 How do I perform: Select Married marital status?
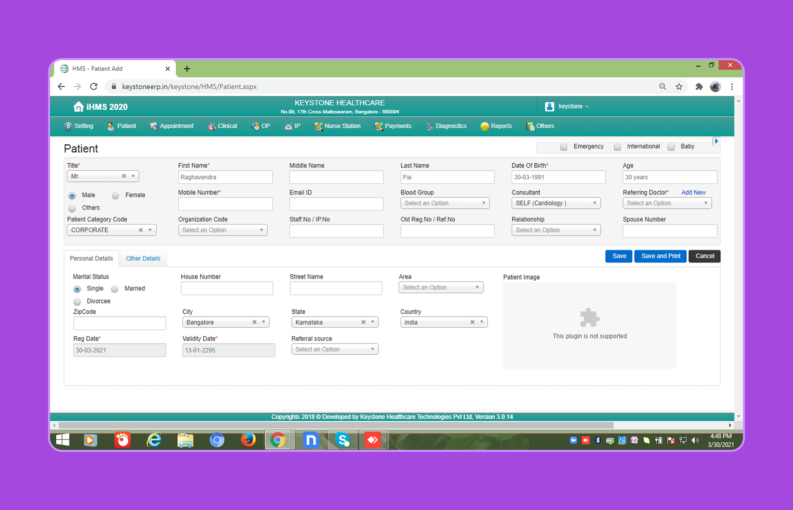point(115,289)
